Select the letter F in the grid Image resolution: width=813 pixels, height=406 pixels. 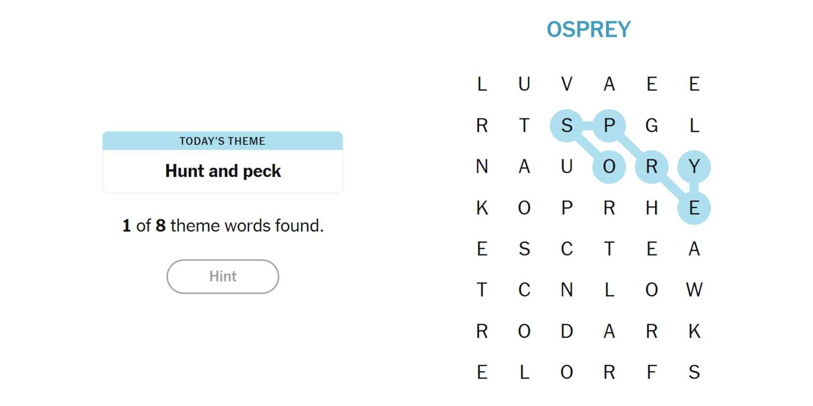[x=651, y=372]
